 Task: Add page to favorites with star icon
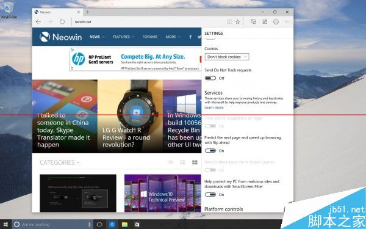point(238,22)
